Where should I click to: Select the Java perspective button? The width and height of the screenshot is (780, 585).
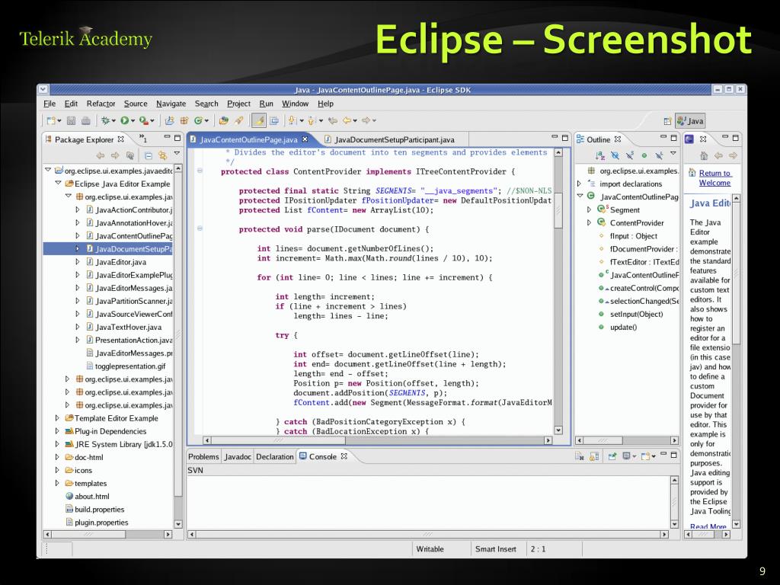pyautogui.click(x=690, y=121)
